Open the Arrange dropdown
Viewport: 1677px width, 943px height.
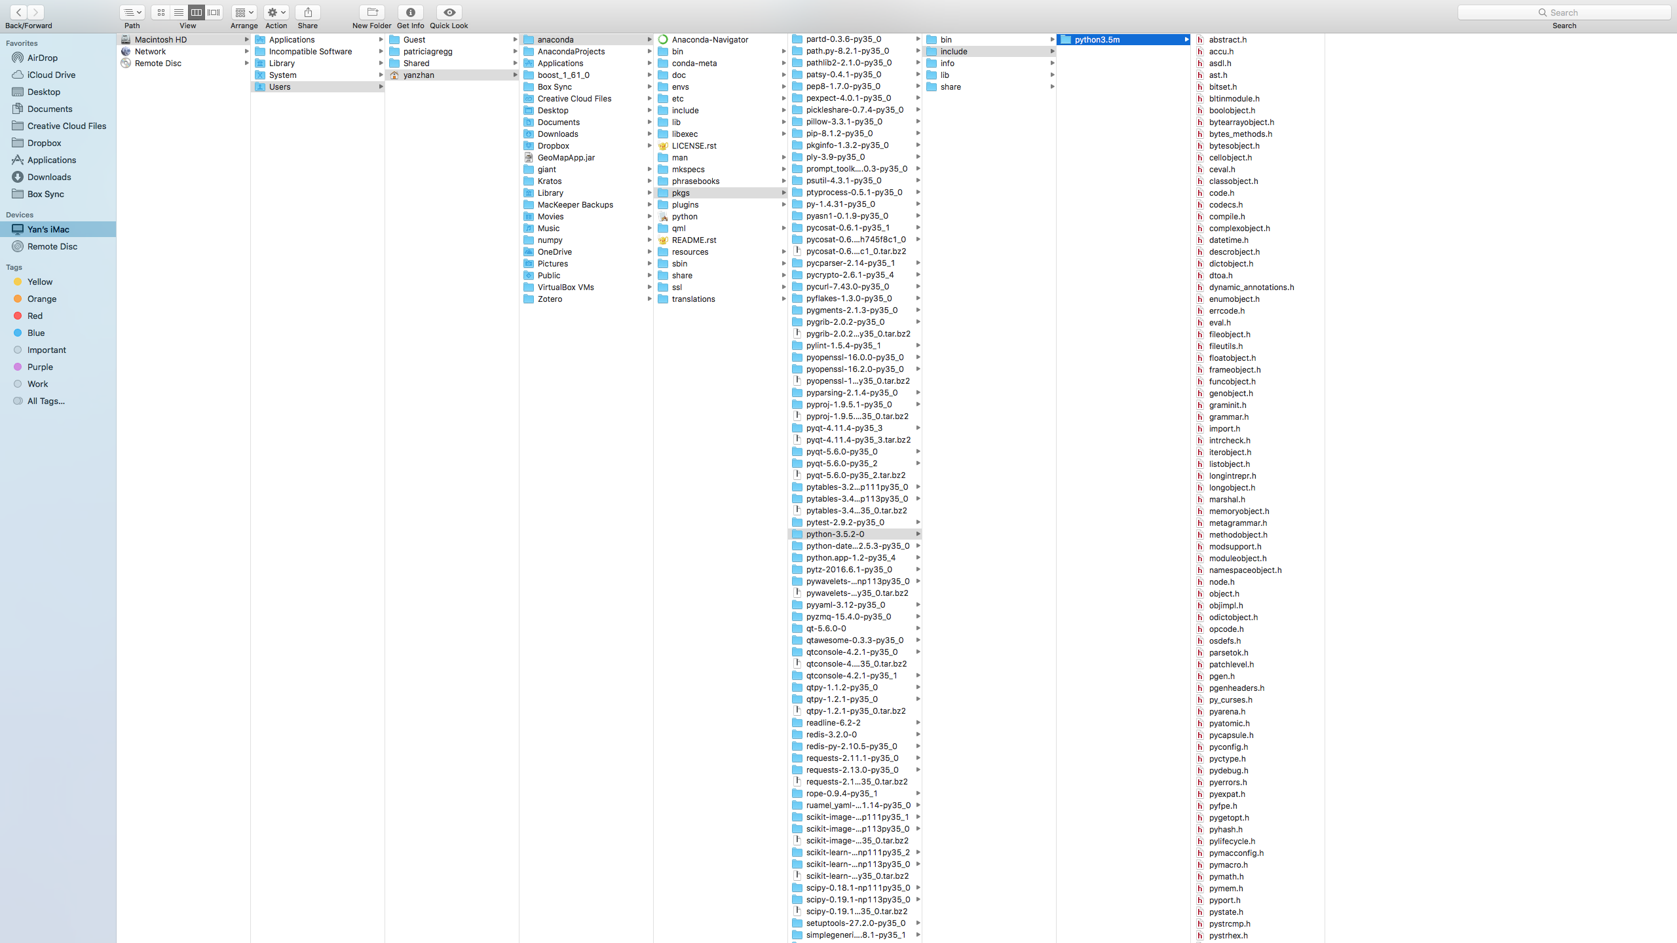coord(244,12)
